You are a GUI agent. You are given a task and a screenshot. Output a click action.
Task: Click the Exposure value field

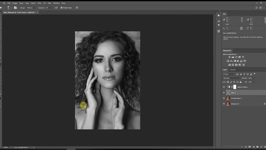click(48, 8)
